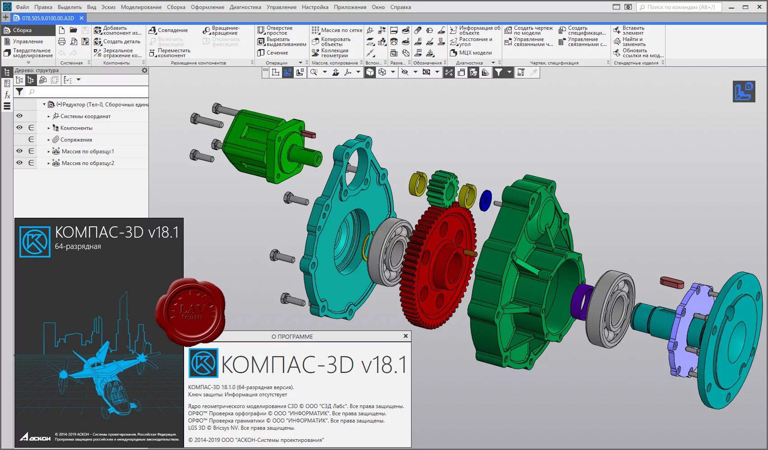Open the Диагностика menu
Viewport: 768px width, 450px height.
click(245, 7)
